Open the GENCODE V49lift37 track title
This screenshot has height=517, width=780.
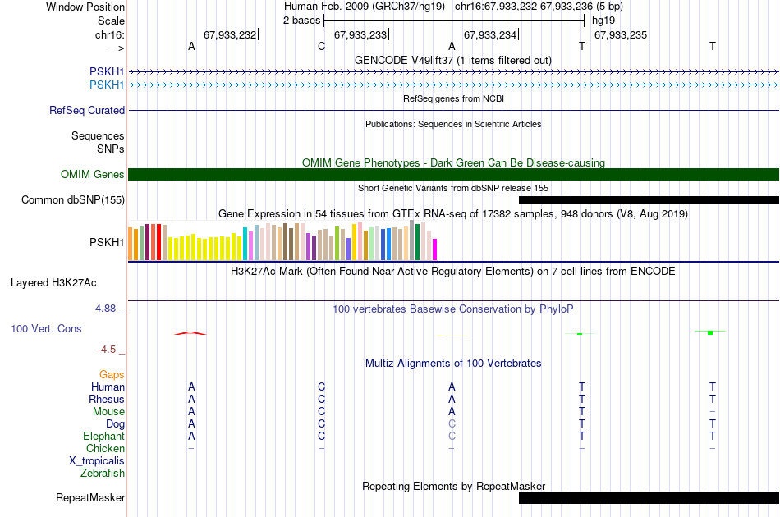click(452, 60)
